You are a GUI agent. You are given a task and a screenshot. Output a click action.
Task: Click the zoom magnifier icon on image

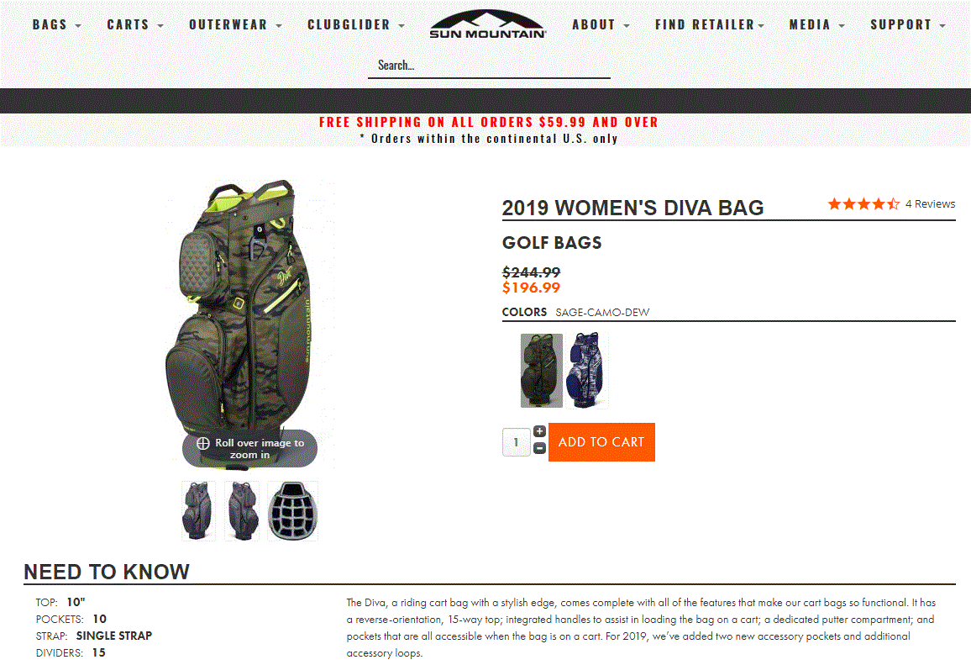(203, 443)
